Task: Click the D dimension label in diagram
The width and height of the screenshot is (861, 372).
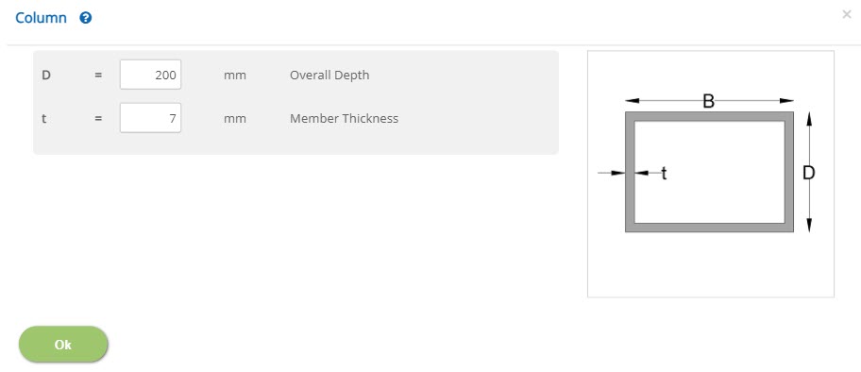Action: [x=809, y=173]
